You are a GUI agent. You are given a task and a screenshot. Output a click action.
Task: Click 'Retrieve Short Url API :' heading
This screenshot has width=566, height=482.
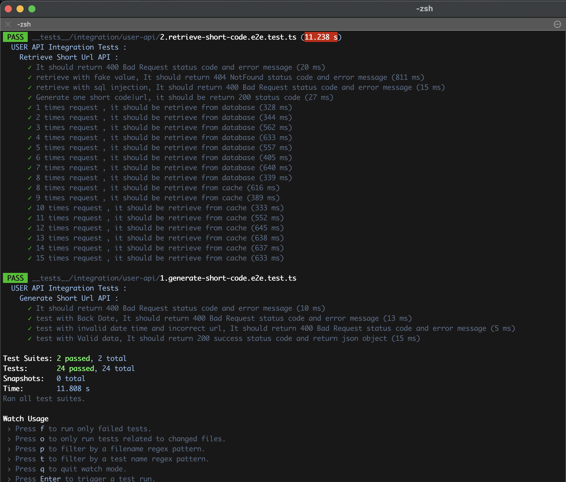tap(69, 57)
